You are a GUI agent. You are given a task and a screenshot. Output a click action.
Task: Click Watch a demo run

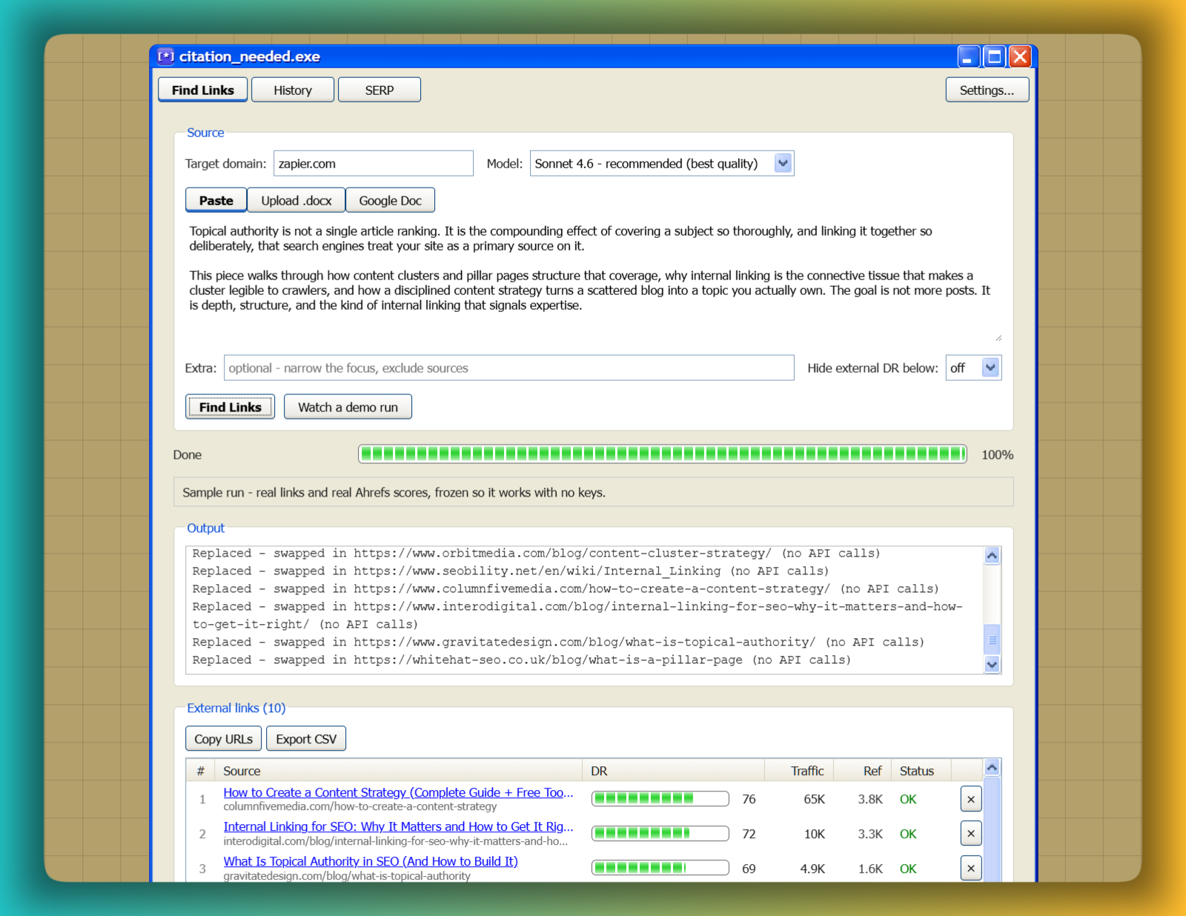[x=348, y=407]
